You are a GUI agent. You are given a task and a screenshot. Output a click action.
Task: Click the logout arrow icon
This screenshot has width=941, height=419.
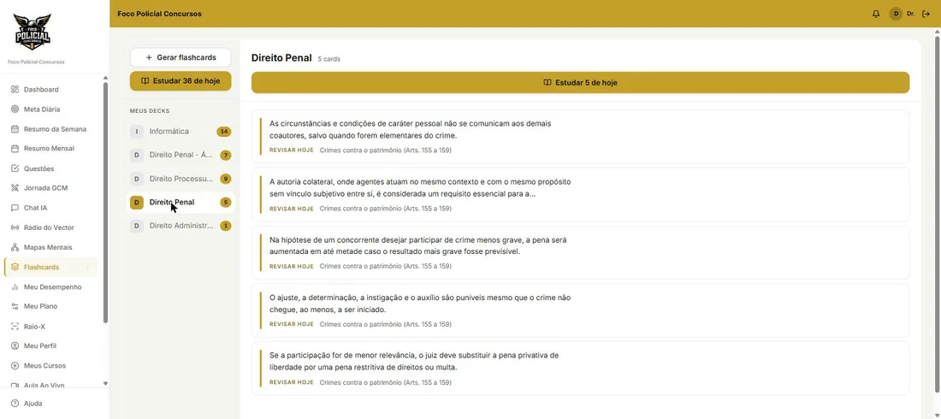(926, 14)
